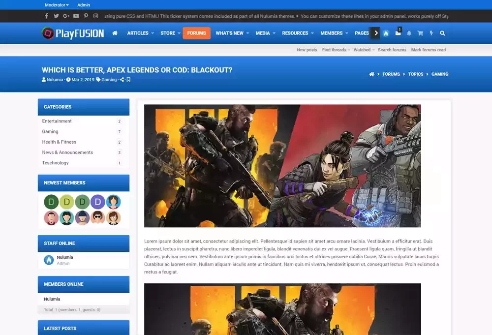The image size is (492, 335).
Task: Open the News & Announcements category
Action: 67,152
